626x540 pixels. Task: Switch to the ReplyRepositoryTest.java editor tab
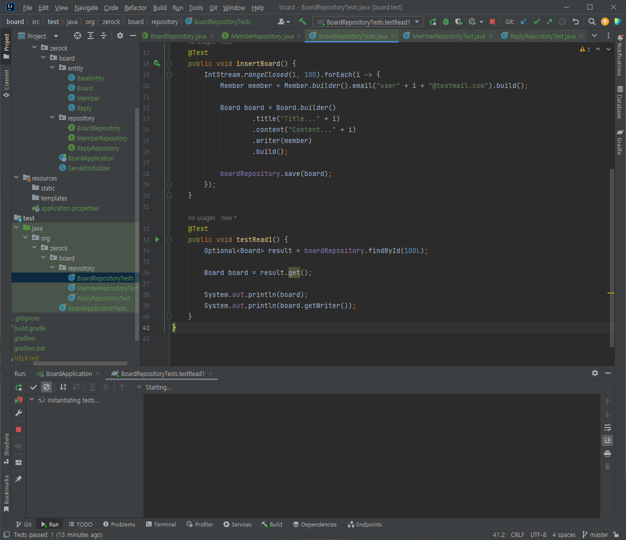542,36
